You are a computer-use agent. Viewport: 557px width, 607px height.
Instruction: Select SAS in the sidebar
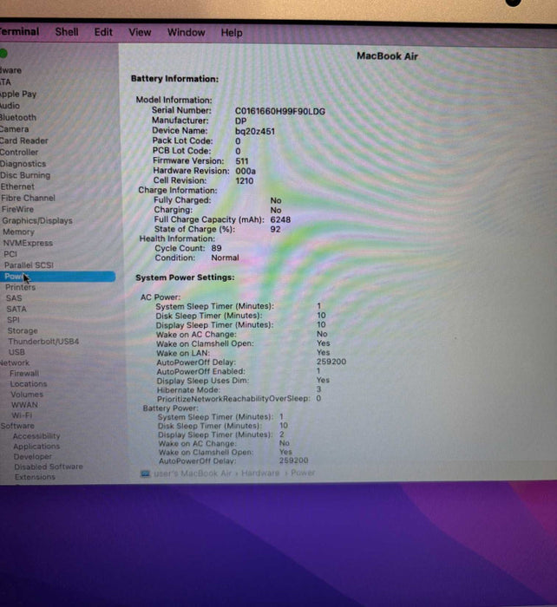pos(14,298)
